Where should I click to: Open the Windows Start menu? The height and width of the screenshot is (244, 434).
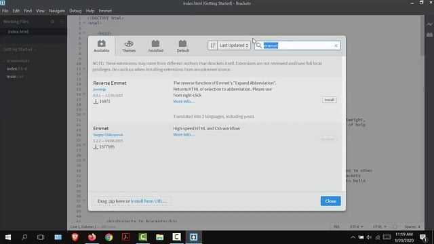(x=7, y=237)
